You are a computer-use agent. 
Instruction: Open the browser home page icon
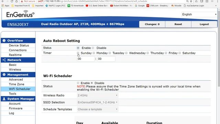16,1
